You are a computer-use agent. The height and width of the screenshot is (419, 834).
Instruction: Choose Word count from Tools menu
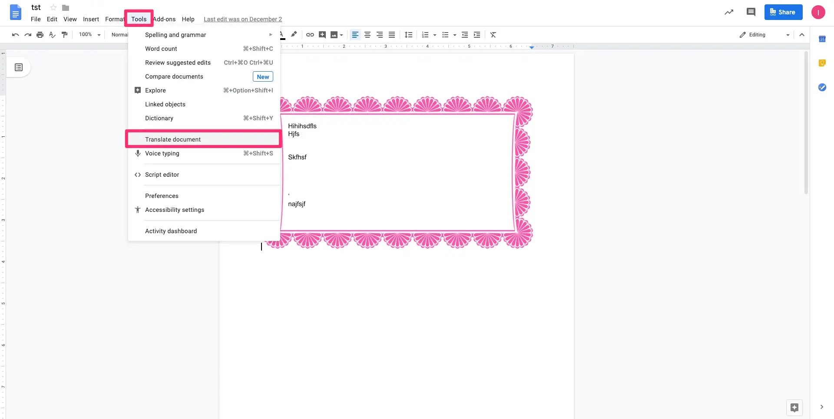pyautogui.click(x=204, y=49)
